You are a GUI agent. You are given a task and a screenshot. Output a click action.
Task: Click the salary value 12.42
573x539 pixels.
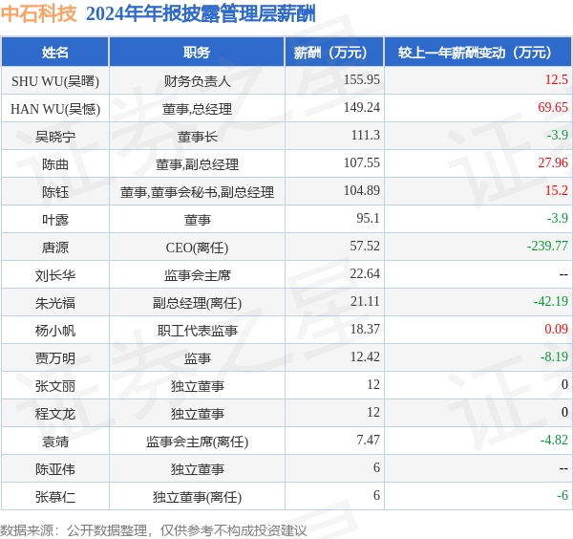[x=365, y=356]
